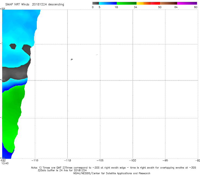Image resolution: width=200 pixels, height=175 pixels.
Task: Click the longitude label '-120'
Action: (x=3, y=160)
